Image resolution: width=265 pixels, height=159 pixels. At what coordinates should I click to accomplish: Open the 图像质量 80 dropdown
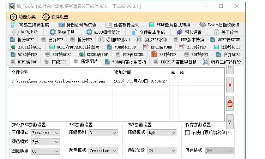point(46,151)
